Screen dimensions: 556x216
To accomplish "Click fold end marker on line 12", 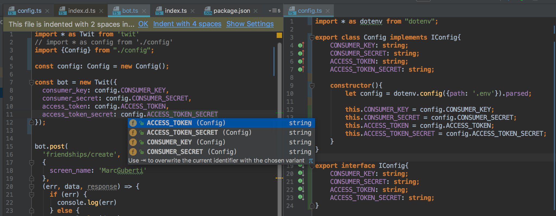I will pyautogui.click(x=31, y=122).
